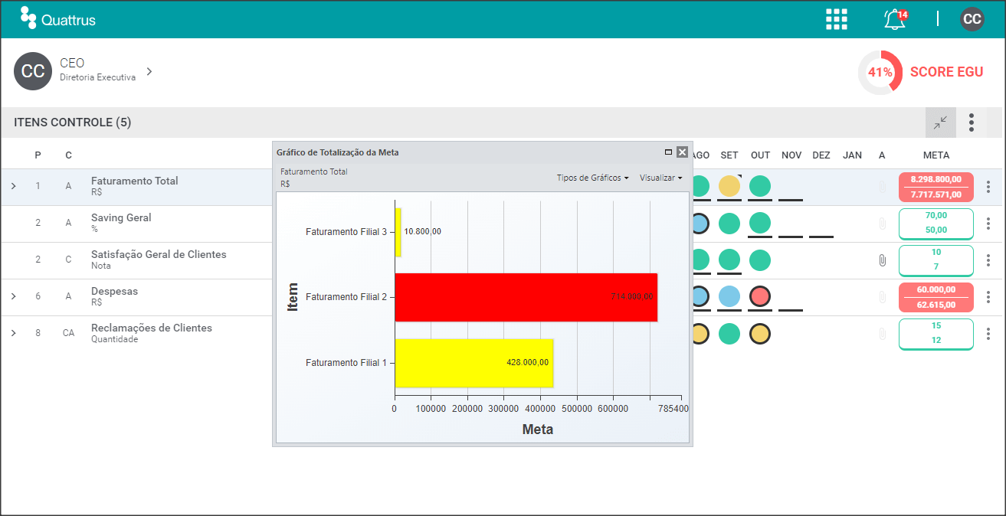Open the Visualizar dropdown menu
This screenshot has width=1006, height=516.
click(x=660, y=178)
